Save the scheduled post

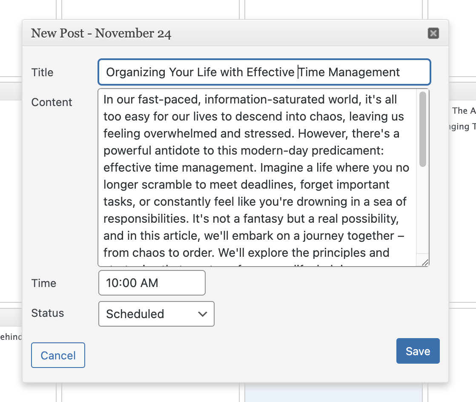tap(418, 351)
